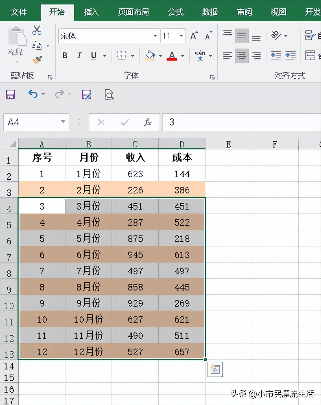Apply fill color bucket

(150, 55)
